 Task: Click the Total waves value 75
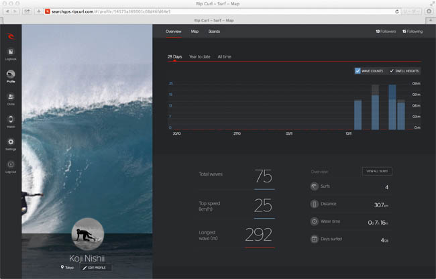[264, 176]
